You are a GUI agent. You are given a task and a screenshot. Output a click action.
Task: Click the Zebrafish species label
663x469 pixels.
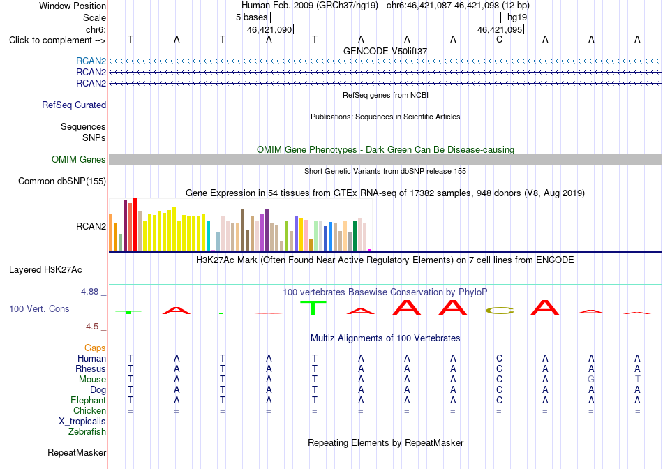(x=87, y=432)
